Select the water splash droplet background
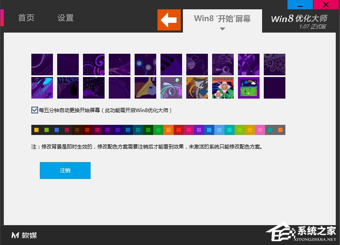This screenshot has height=245, width=340. click(171, 88)
